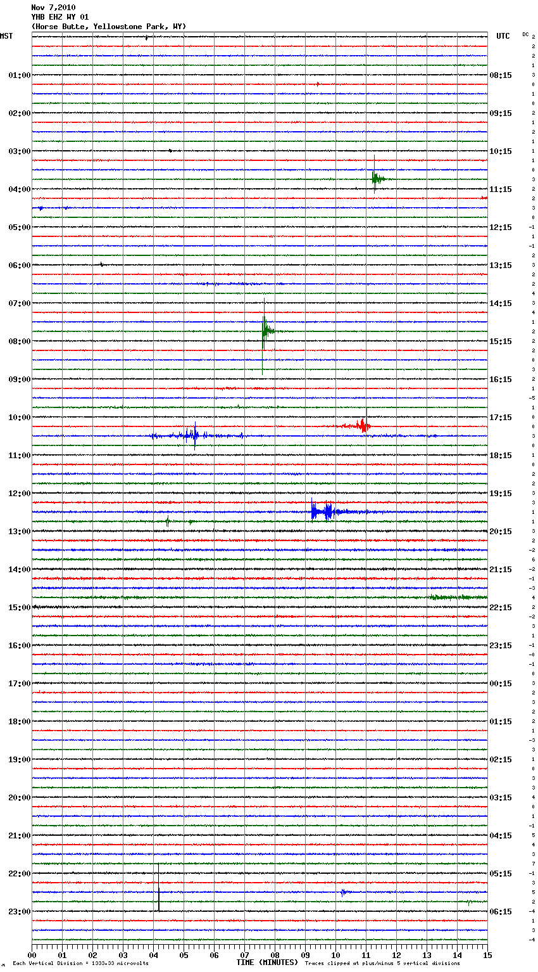Click the 03:15 UTC time label
538x972 pixels.
501,798
